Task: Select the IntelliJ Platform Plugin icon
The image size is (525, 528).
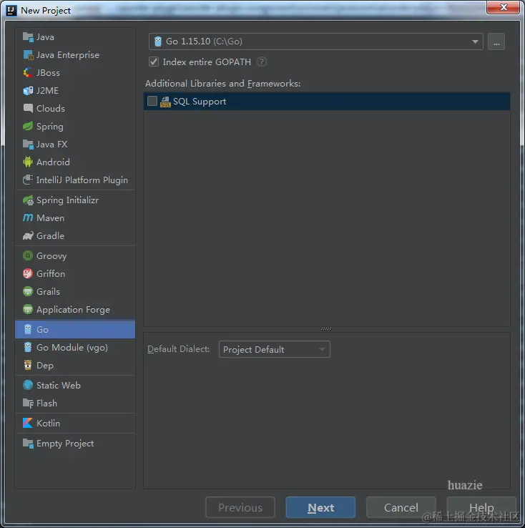Action: pyautogui.click(x=28, y=180)
